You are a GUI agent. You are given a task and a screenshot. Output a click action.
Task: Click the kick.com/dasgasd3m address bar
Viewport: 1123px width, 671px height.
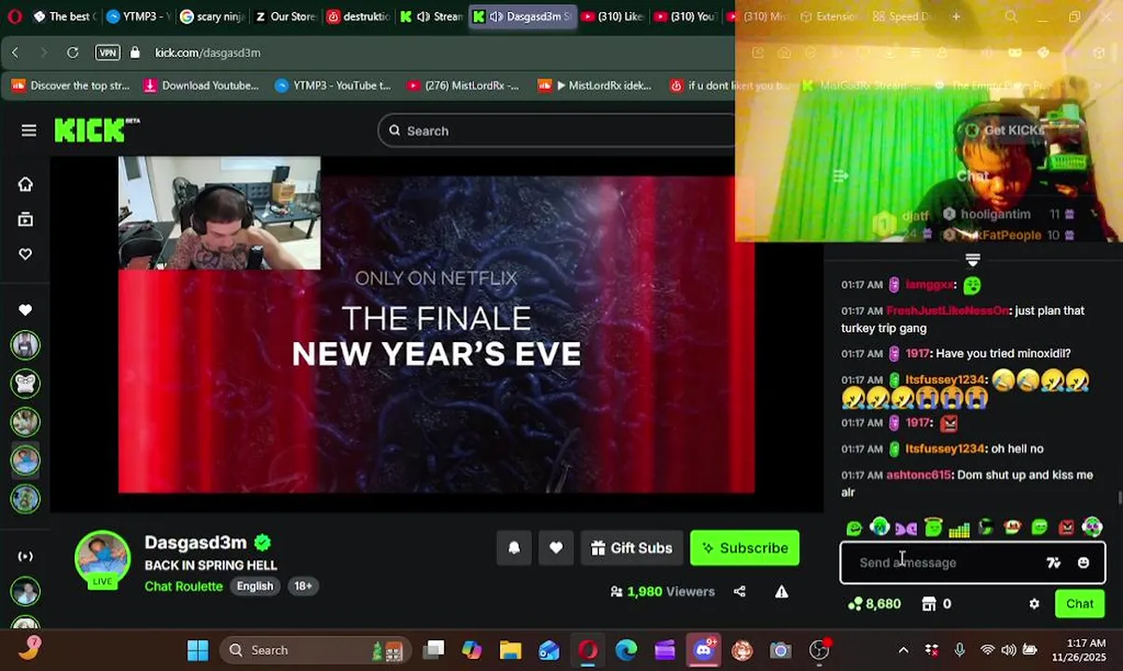[207, 52]
